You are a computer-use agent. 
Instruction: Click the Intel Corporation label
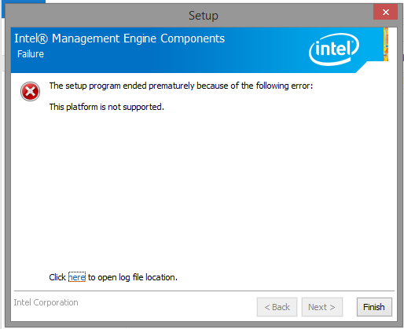[x=46, y=302]
